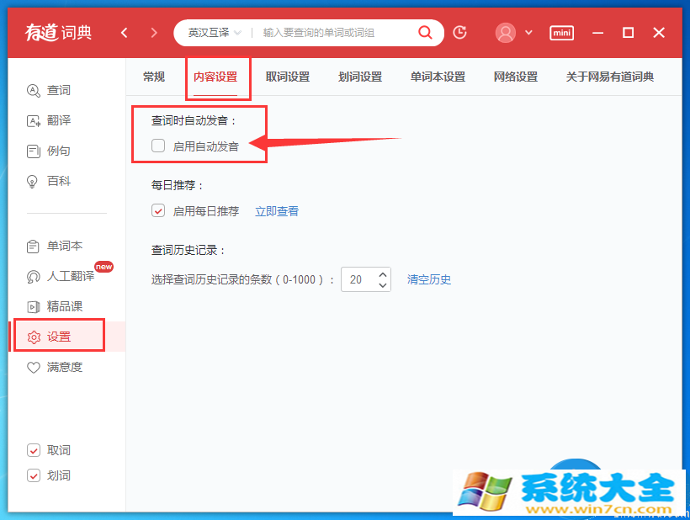The image size is (690, 520).
Task: Open 翻译 translation in sidebar
Action: point(58,120)
